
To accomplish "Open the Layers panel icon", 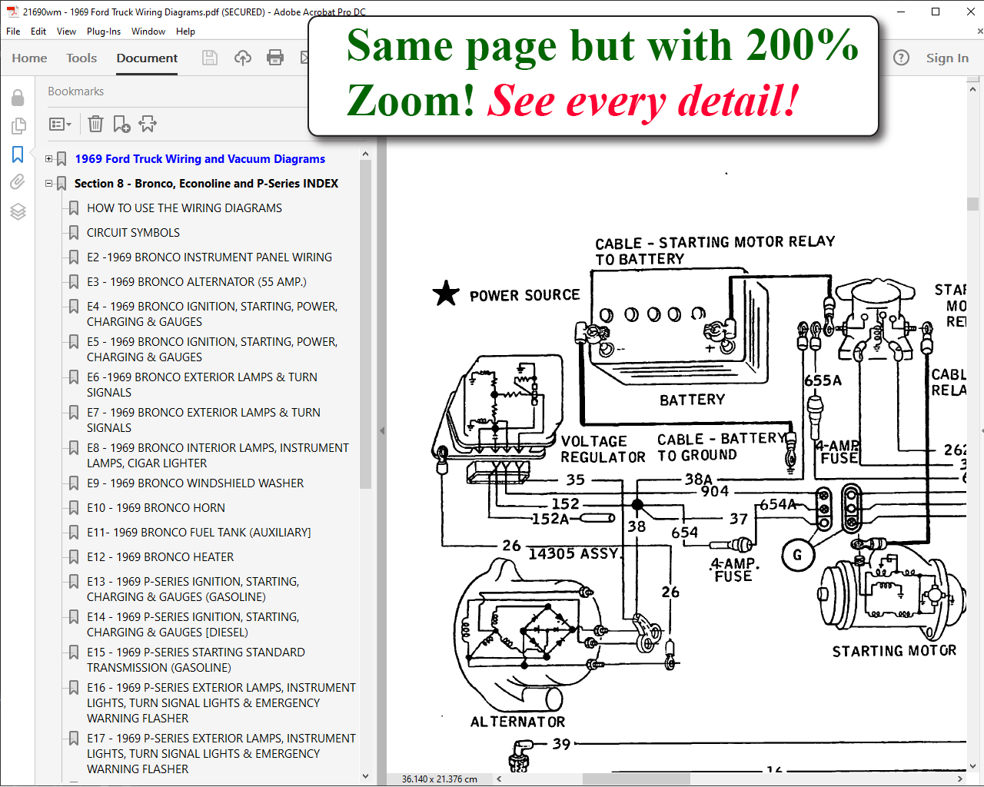I will (18, 211).
